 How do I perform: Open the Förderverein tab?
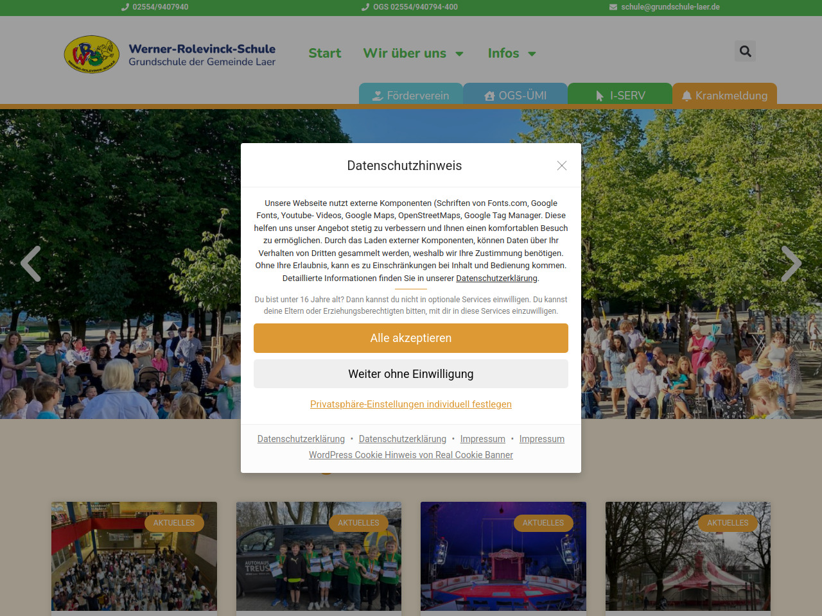click(x=411, y=95)
